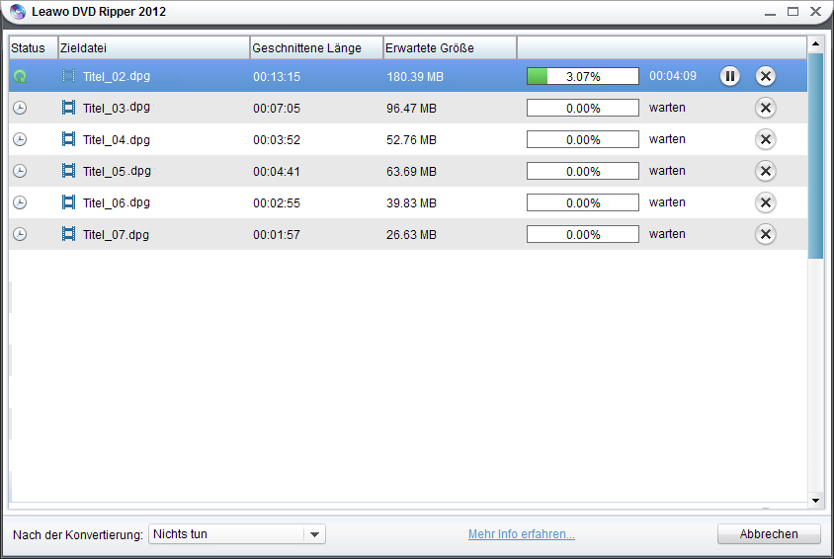Select the Titel_05.dpg file name
Image resolution: width=834 pixels, height=559 pixels.
[x=117, y=171]
